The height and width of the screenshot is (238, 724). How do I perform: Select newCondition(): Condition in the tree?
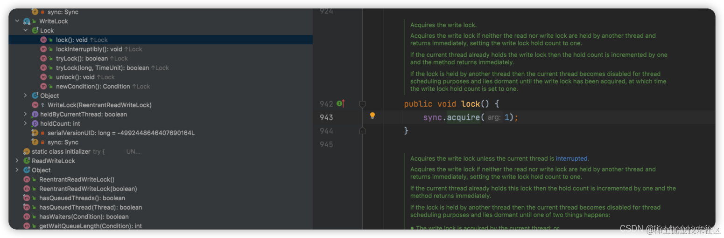(x=93, y=87)
